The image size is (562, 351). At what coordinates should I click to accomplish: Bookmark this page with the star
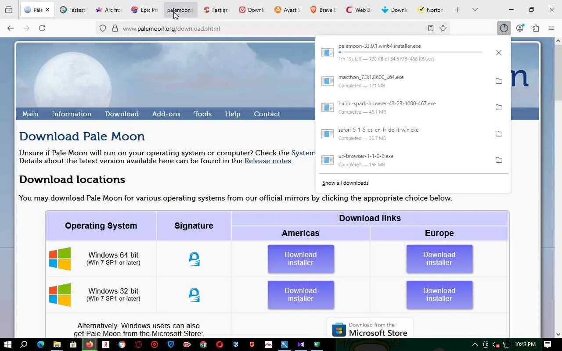(x=443, y=28)
